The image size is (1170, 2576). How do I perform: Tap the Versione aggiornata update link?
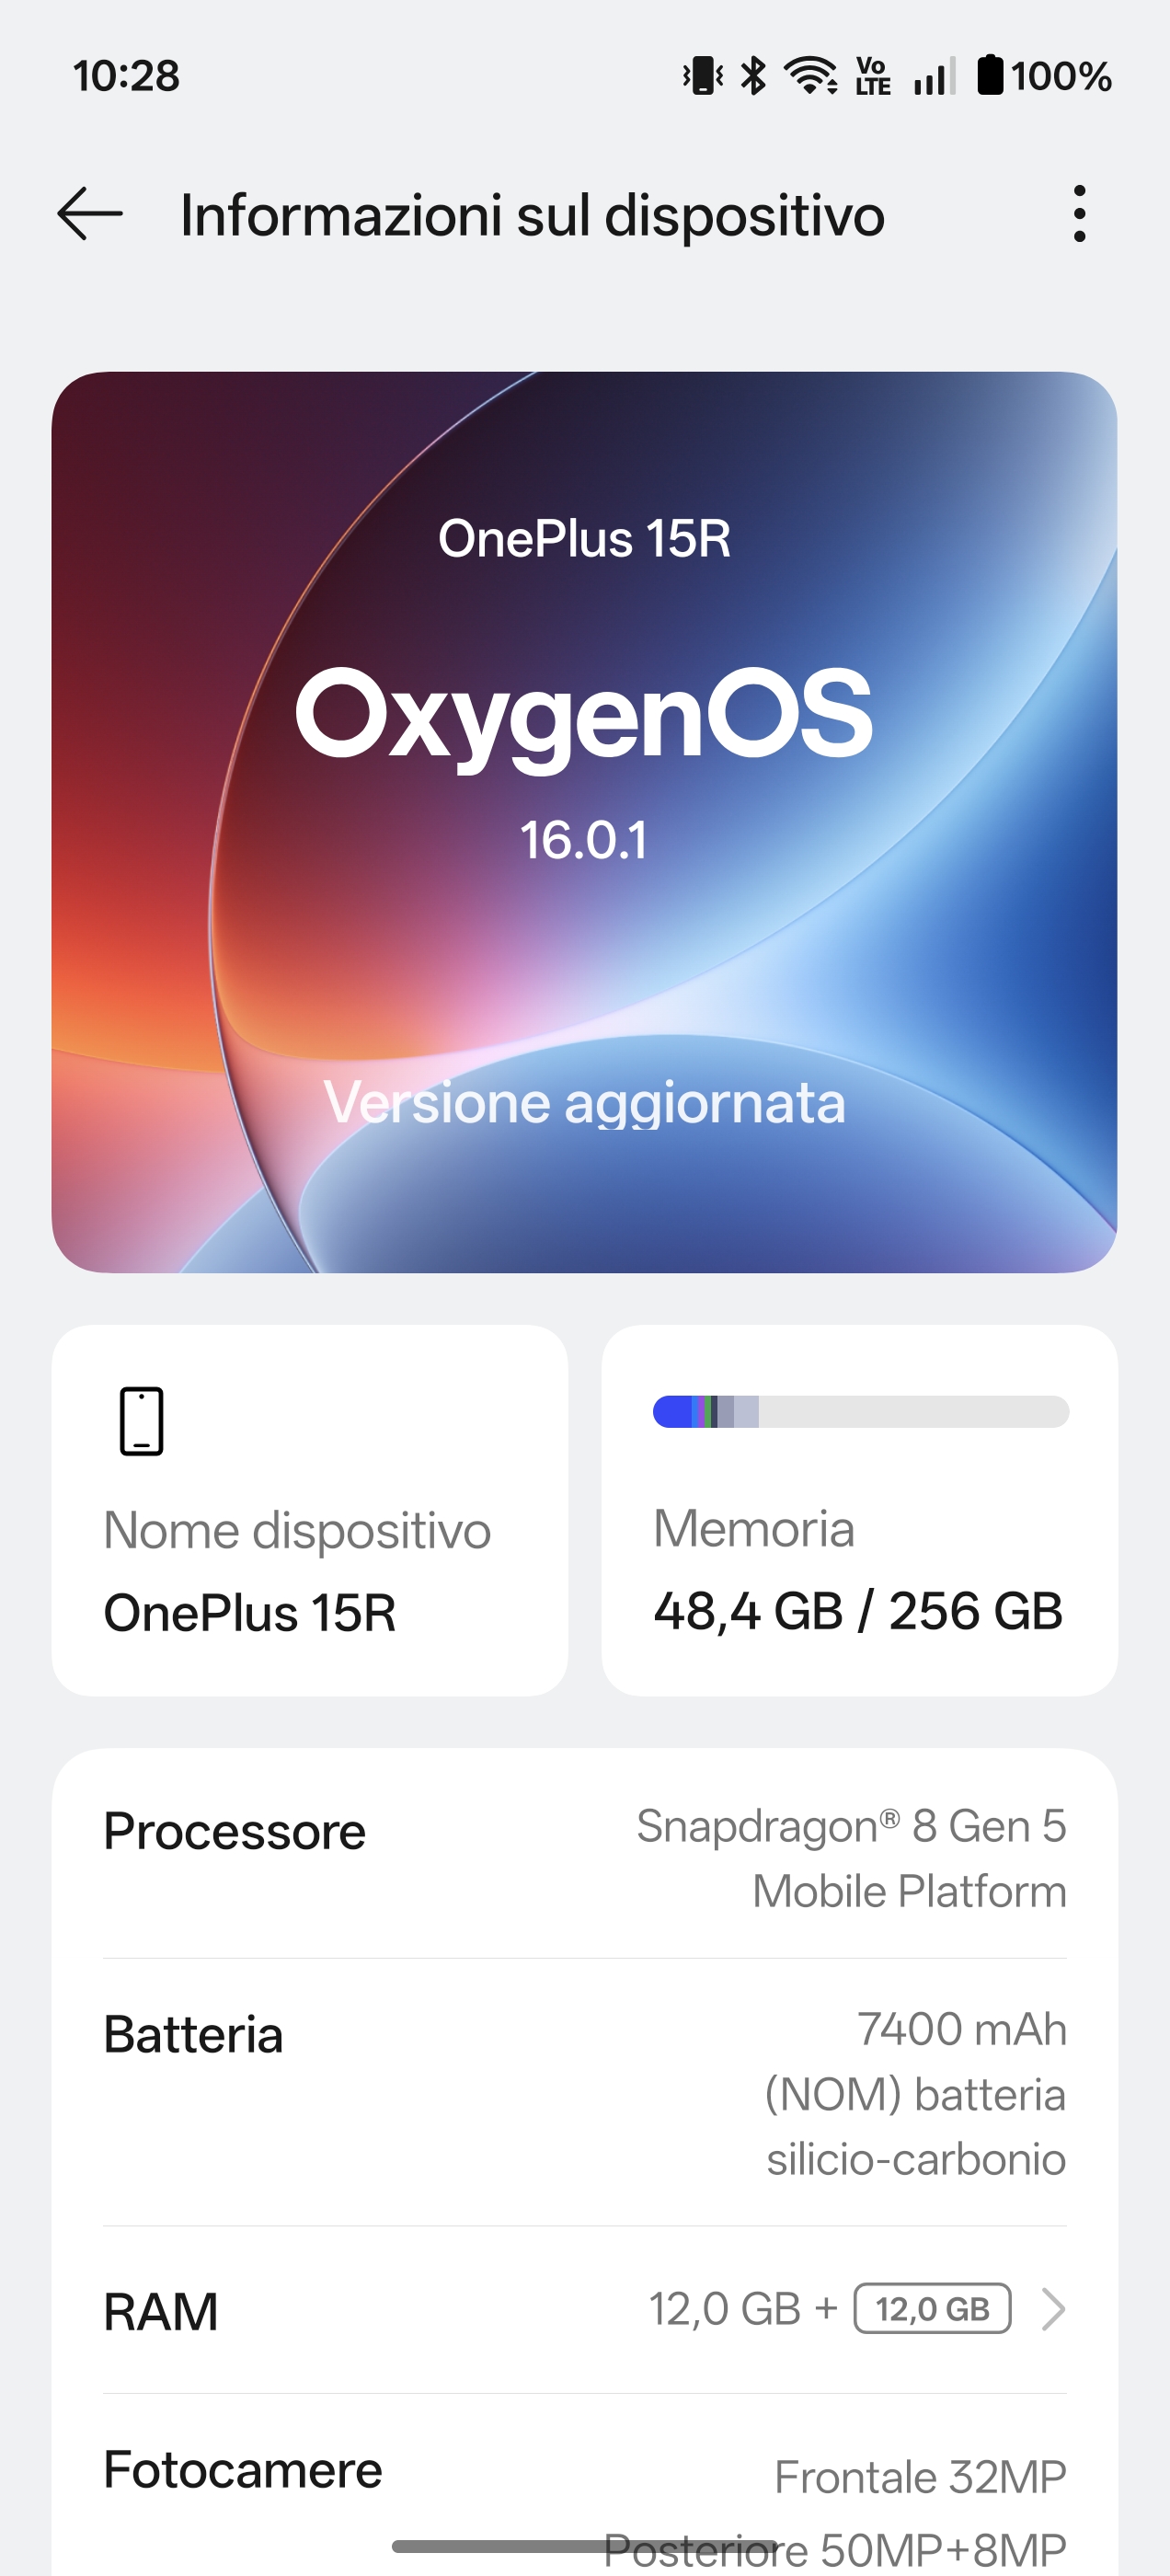(584, 1103)
